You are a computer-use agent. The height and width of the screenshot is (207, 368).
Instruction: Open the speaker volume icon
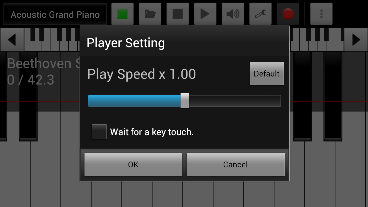233,14
